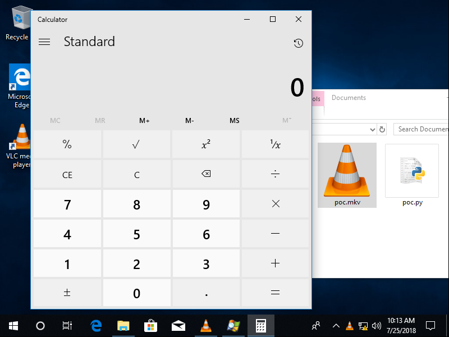Image resolution: width=449 pixels, height=337 pixels.
Task: Toggle sign with plus-minus button
Action: point(67,293)
